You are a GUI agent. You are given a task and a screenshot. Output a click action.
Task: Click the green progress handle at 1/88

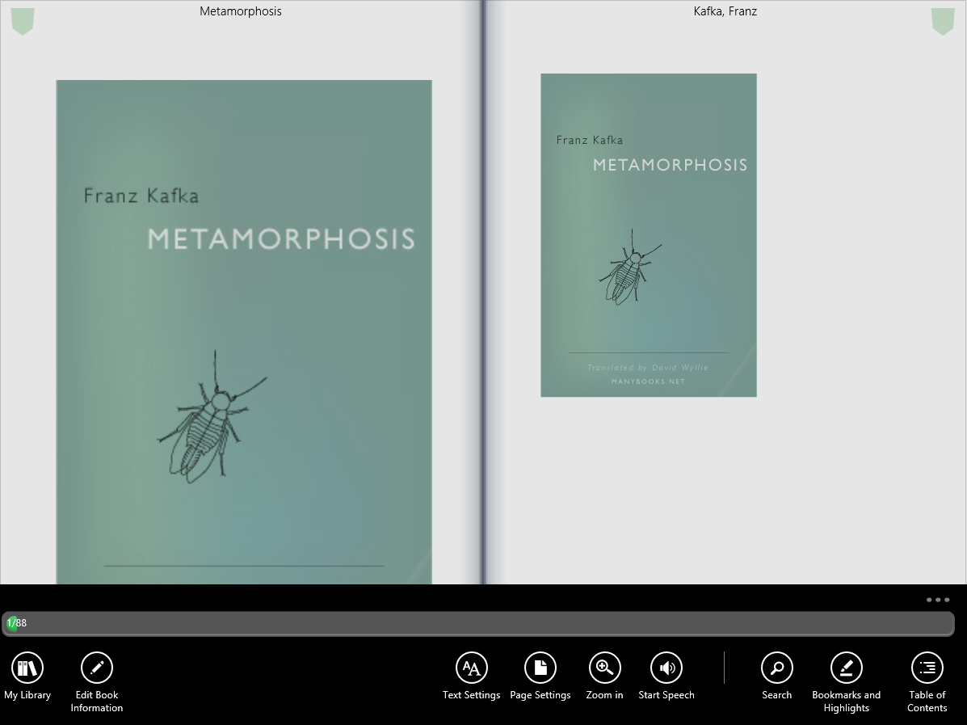[12, 623]
